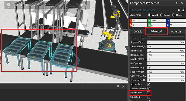Close the bottom output panel
186x101 pixels.
[123, 86]
